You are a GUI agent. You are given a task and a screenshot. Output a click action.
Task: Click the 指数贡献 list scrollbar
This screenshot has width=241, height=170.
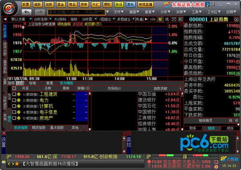[182, 111]
